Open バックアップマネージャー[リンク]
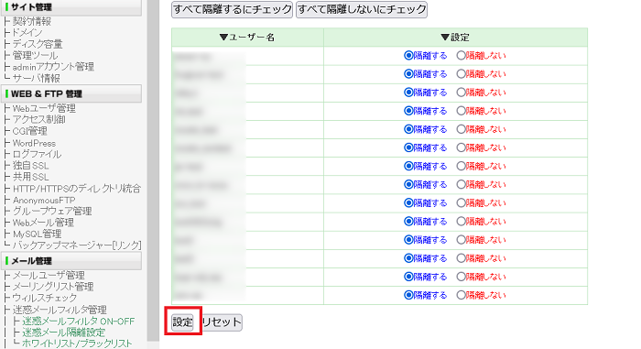This screenshot has width=641, height=349. click(x=77, y=245)
